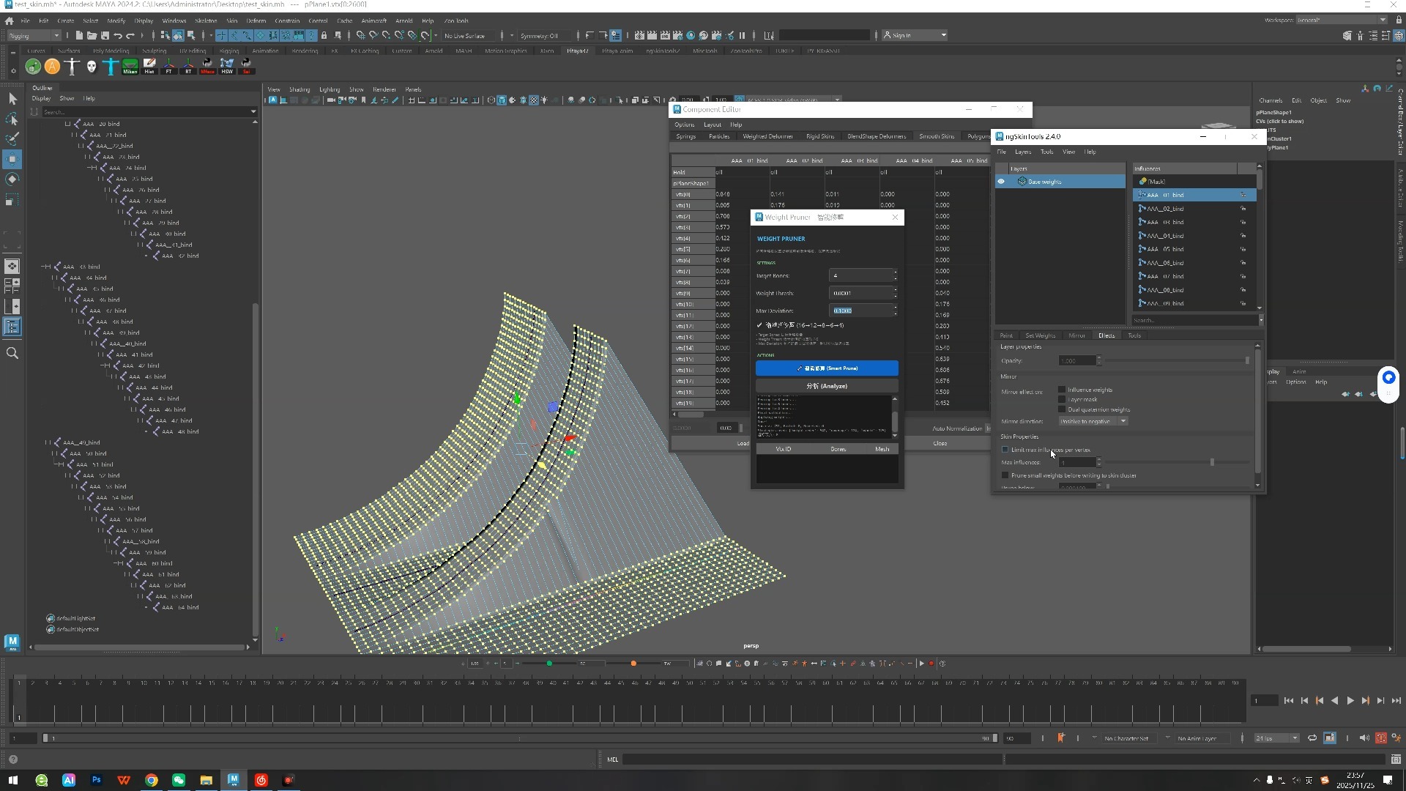Image resolution: width=1406 pixels, height=791 pixels.
Task: Click the Paint Selection tool icon
Action: coord(12,138)
